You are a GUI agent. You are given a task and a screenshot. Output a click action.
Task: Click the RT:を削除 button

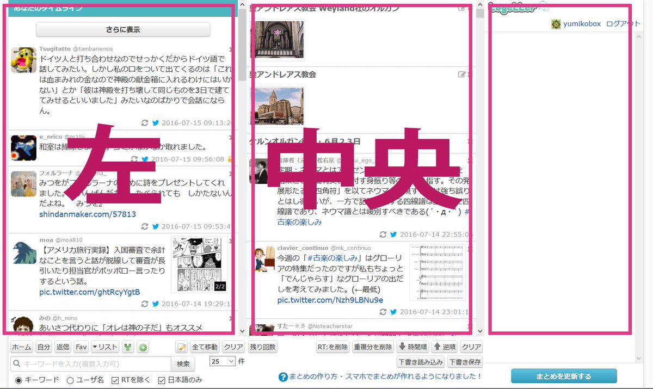click(x=332, y=347)
